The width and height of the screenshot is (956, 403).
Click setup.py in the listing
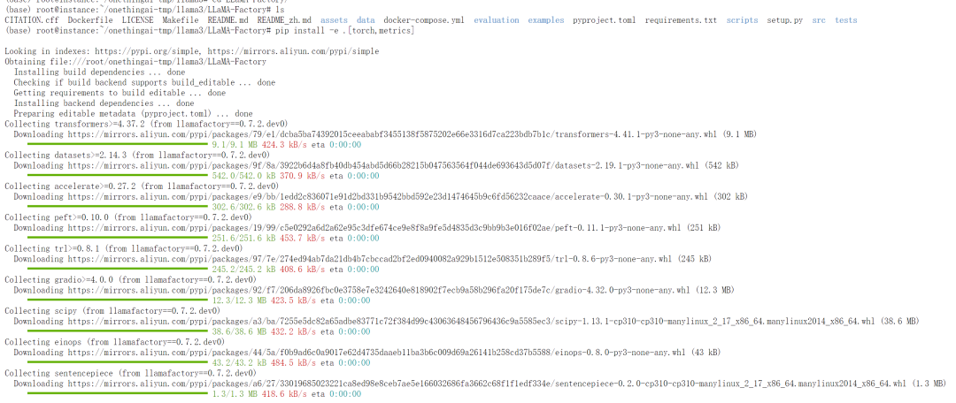(x=784, y=20)
